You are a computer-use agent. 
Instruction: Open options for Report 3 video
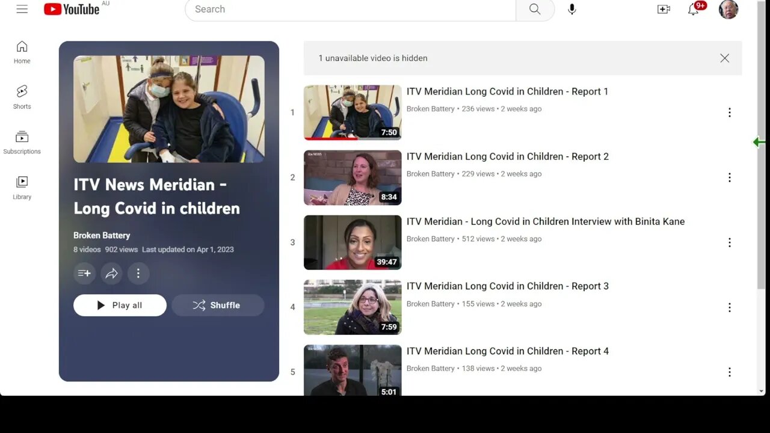(729, 307)
